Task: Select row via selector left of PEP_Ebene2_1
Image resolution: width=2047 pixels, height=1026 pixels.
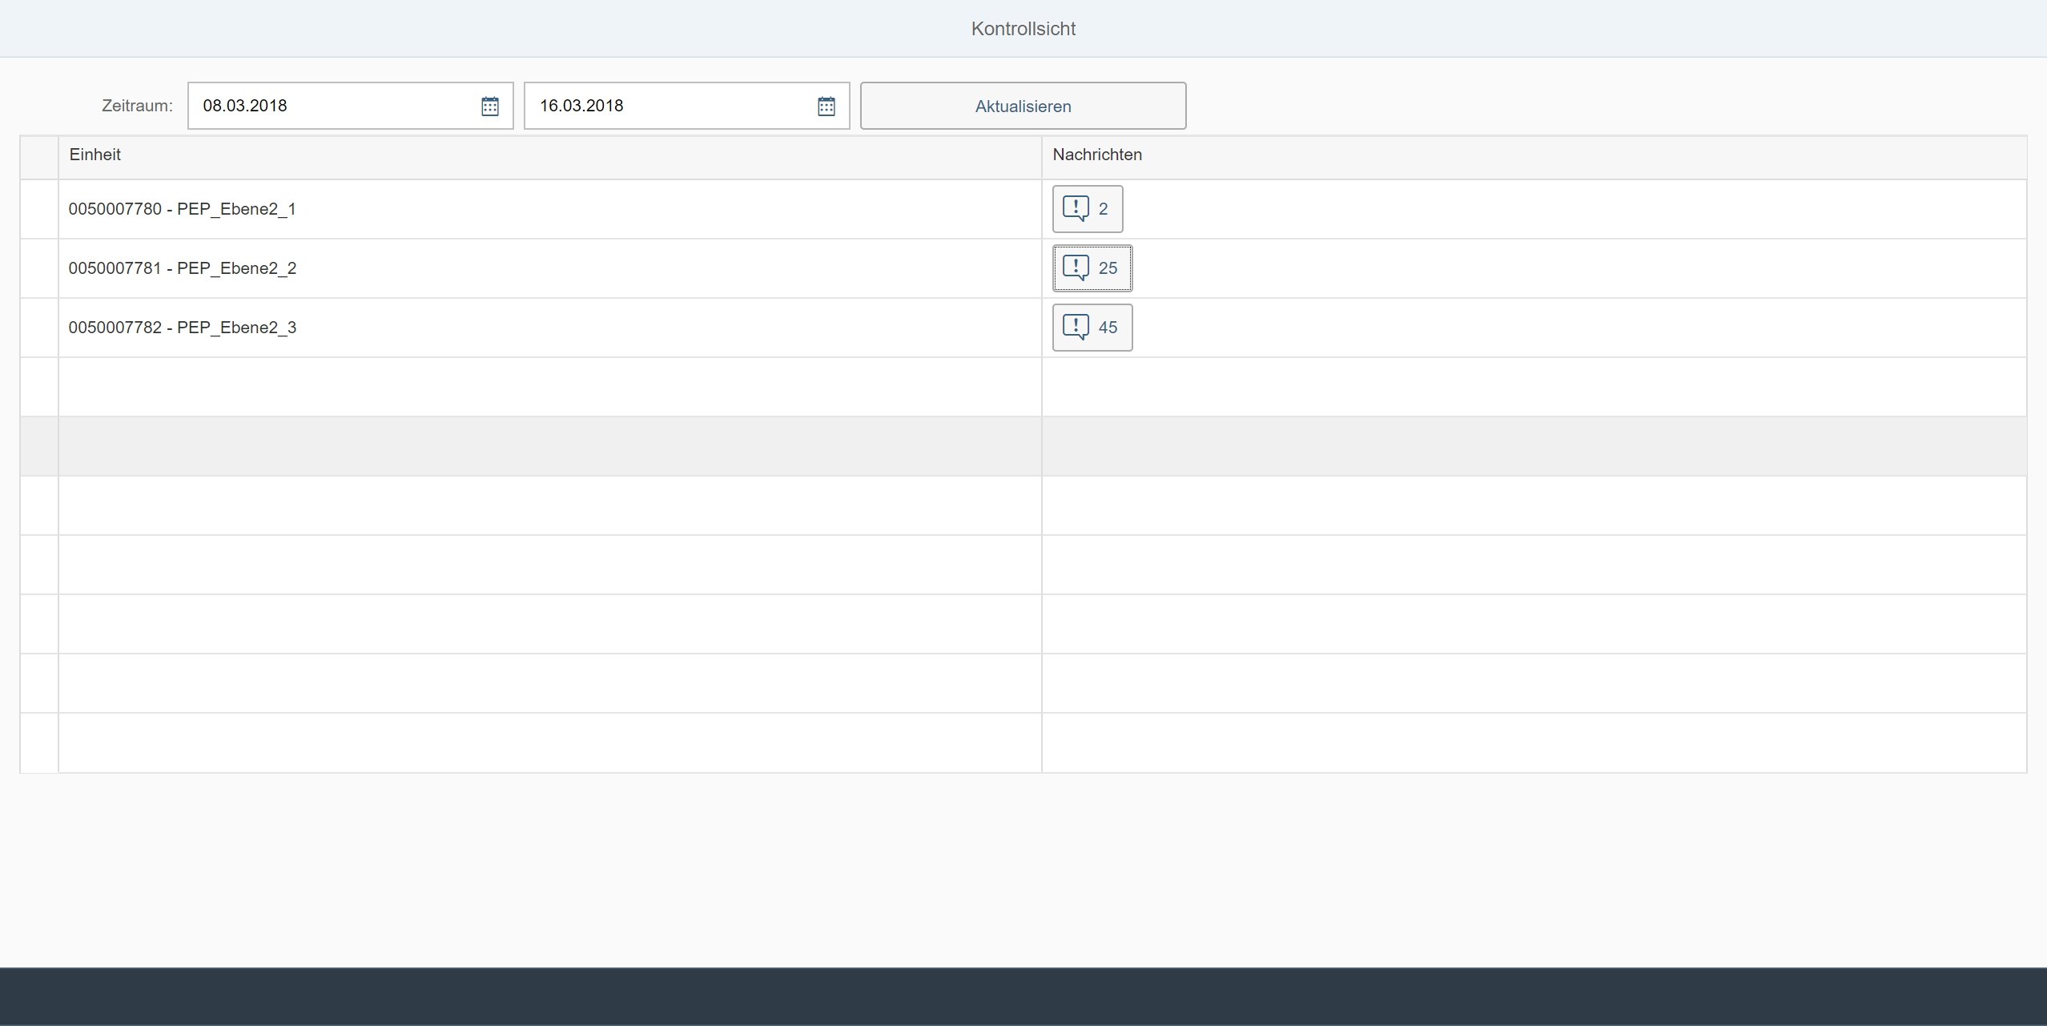Action: 39,209
